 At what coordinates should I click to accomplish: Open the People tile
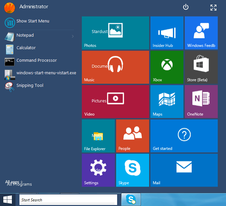[133, 136]
